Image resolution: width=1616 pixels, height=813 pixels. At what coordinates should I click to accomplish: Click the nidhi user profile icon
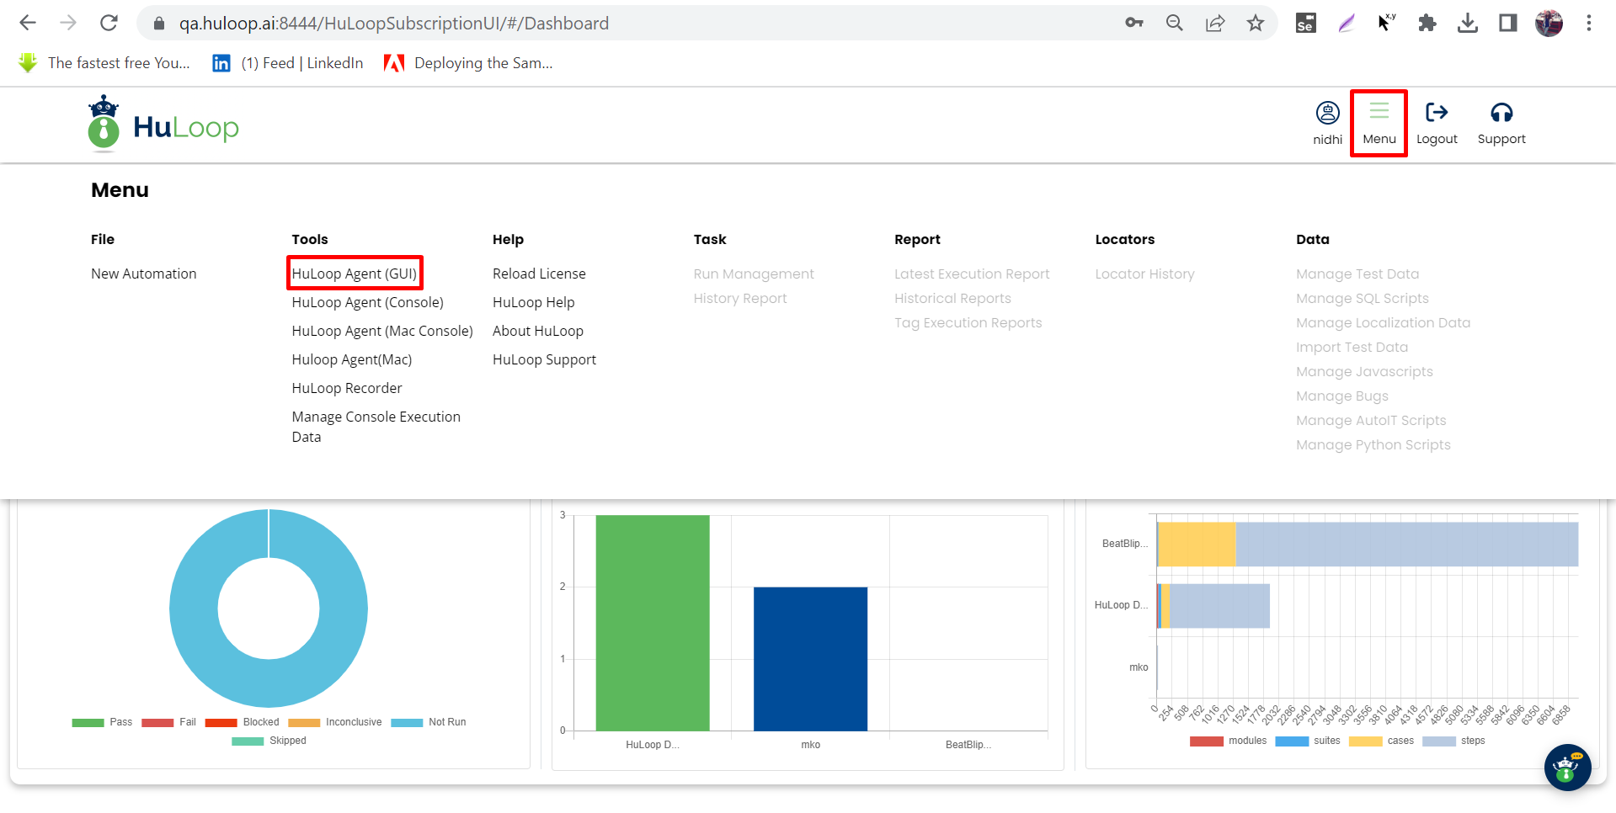pyautogui.click(x=1327, y=113)
